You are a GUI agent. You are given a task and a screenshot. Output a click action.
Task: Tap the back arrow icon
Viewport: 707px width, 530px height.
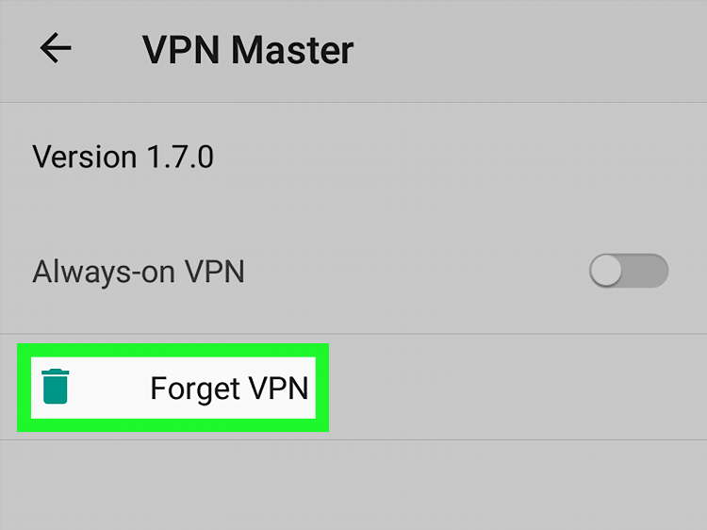[x=56, y=47]
